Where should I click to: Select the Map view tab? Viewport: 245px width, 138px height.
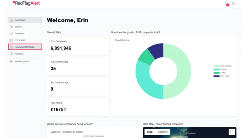click(150, 132)
